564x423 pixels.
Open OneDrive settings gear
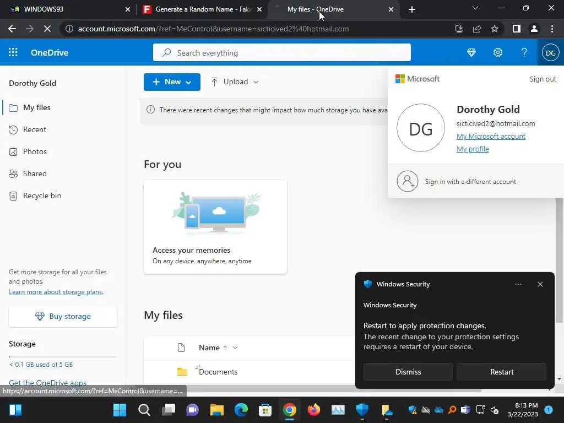pyautogui.click(x=498, y=52)
